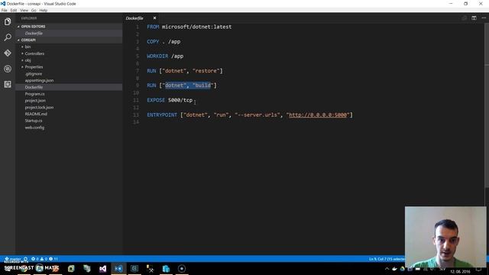489x275 pixels.
Task: Click the master git branch indicator
Action: [13, 259]
